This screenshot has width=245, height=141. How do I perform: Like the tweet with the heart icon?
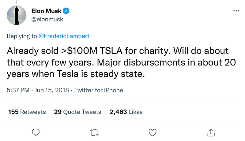pyautogui.click(x=152, y=132)
